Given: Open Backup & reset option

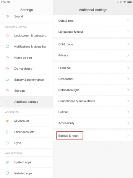Looking at the screenshot, I should pyautogui.click(x=93, y=136).
